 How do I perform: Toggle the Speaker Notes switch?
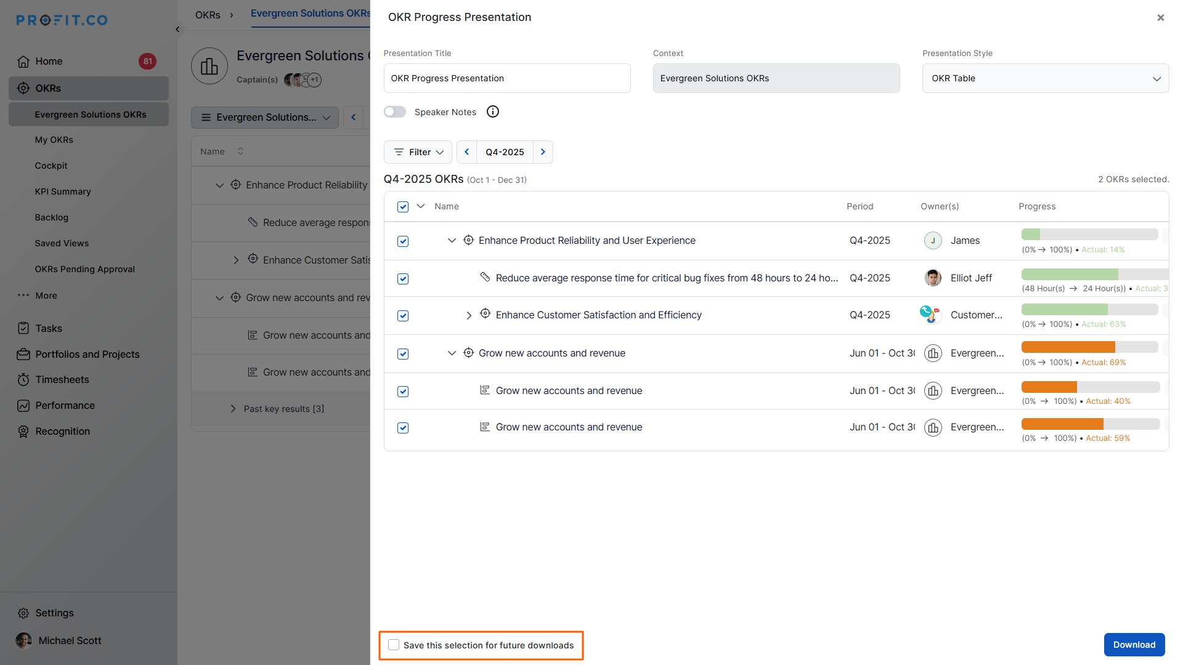[395, 112]
